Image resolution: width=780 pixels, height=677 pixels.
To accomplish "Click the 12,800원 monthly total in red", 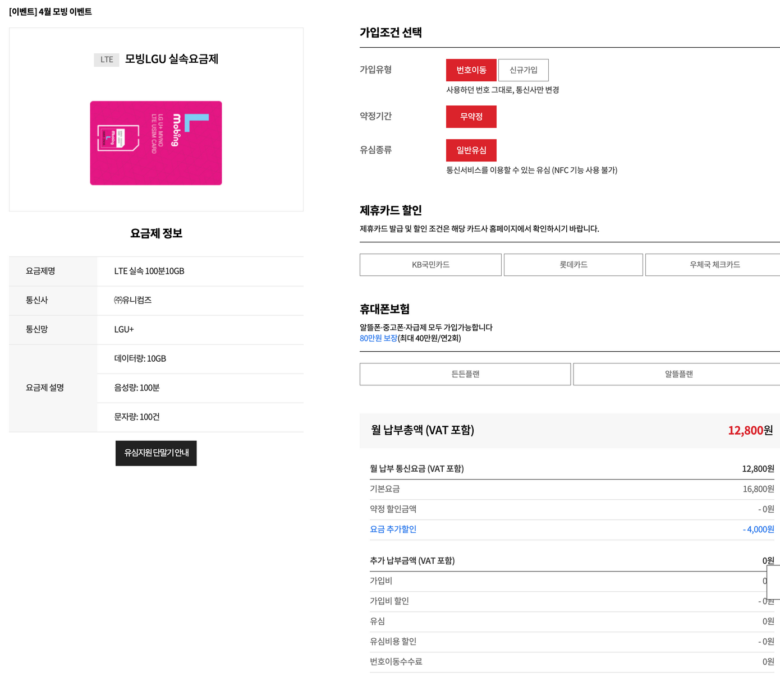I will 750,430.
